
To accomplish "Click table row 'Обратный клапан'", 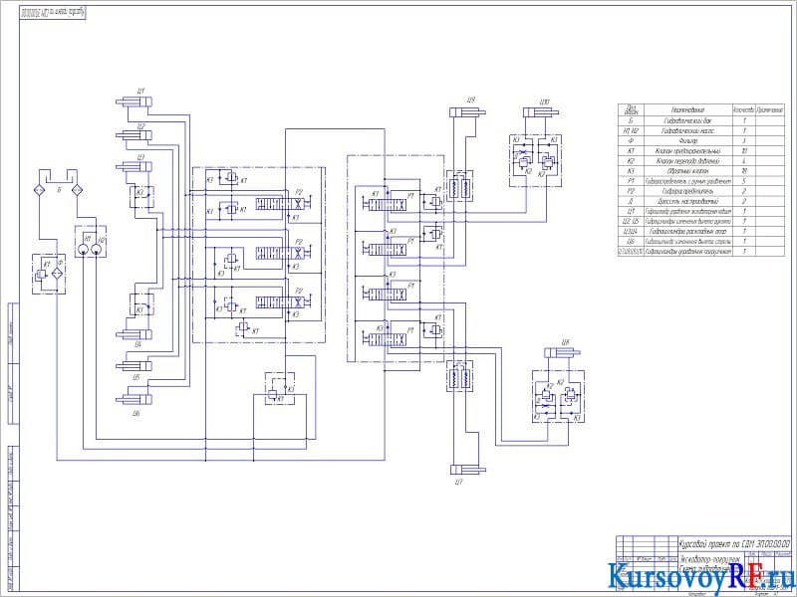I will (x=701, y=171).
